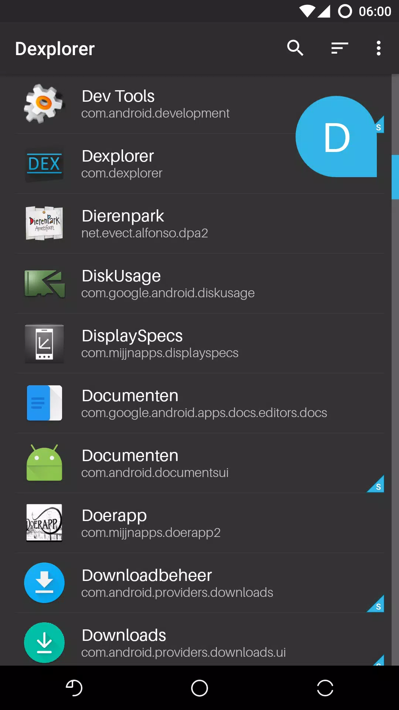Viewport: 399px width, 710px height.
Task: Open the com.mijjnapps.displayspecs entry
Action: 199,344
